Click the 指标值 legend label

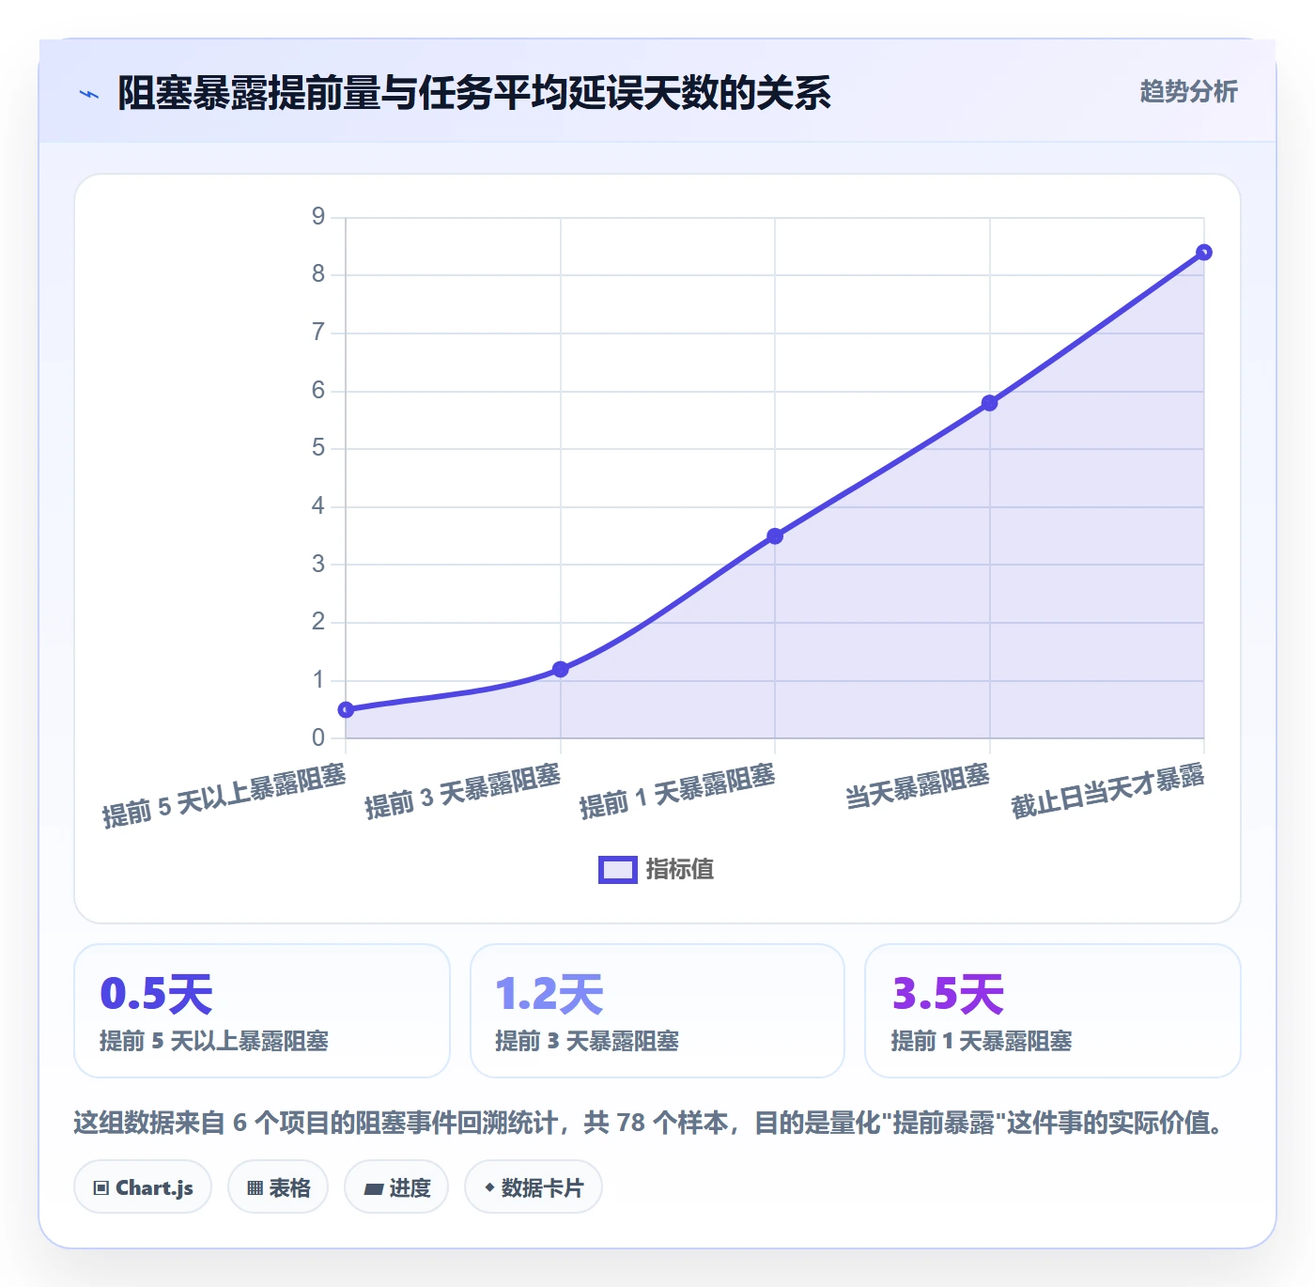(x=680, y=870)
